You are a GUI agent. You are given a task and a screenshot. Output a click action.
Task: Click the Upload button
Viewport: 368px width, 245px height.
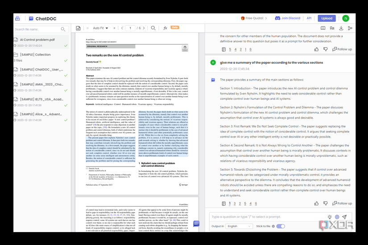pyautogui.click(x=327, y=18)
